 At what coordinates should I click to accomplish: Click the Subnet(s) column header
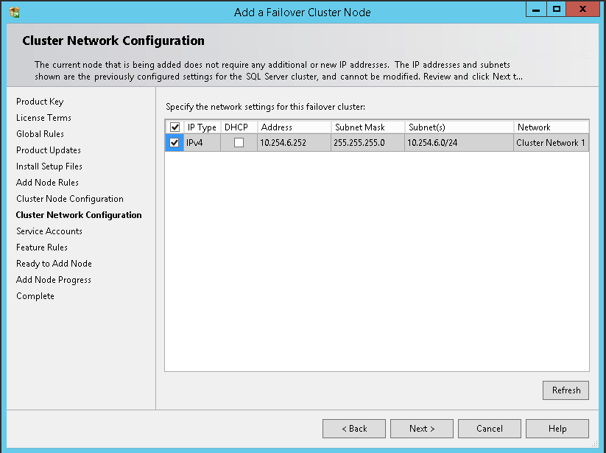pyautogui.click(x=459, y=127)
